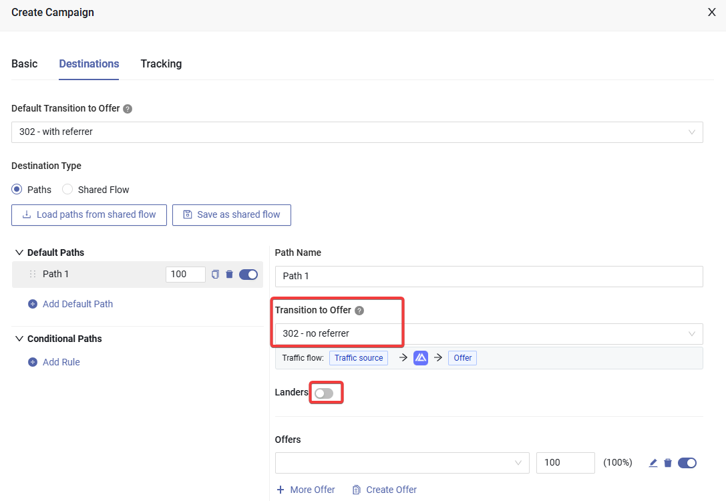
Task: Remove the offer with its trash icon
Action: pos(667,463)
